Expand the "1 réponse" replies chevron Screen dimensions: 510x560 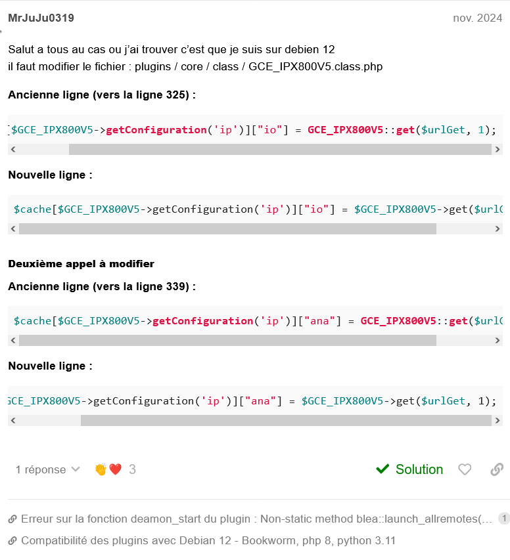75,469
